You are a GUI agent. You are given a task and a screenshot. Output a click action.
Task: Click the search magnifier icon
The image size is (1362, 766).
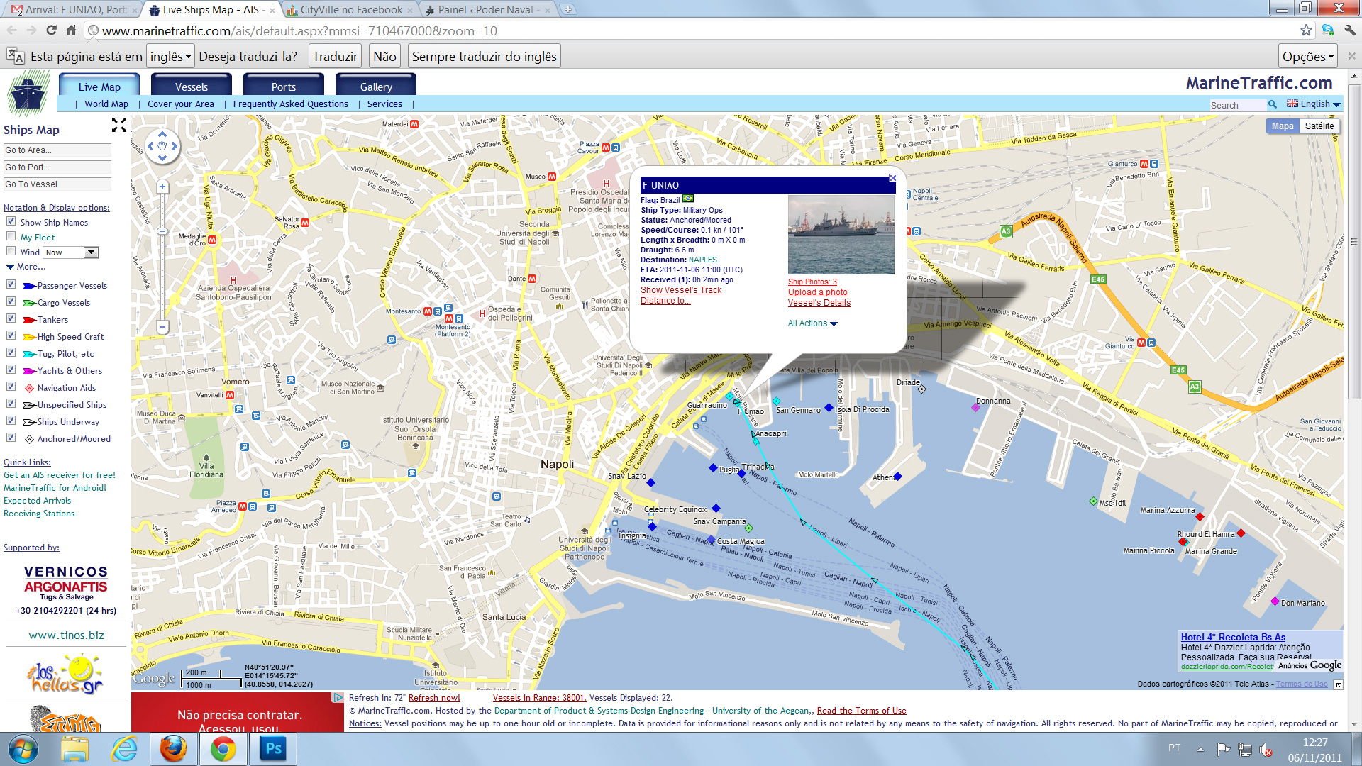click(1273, 104)
